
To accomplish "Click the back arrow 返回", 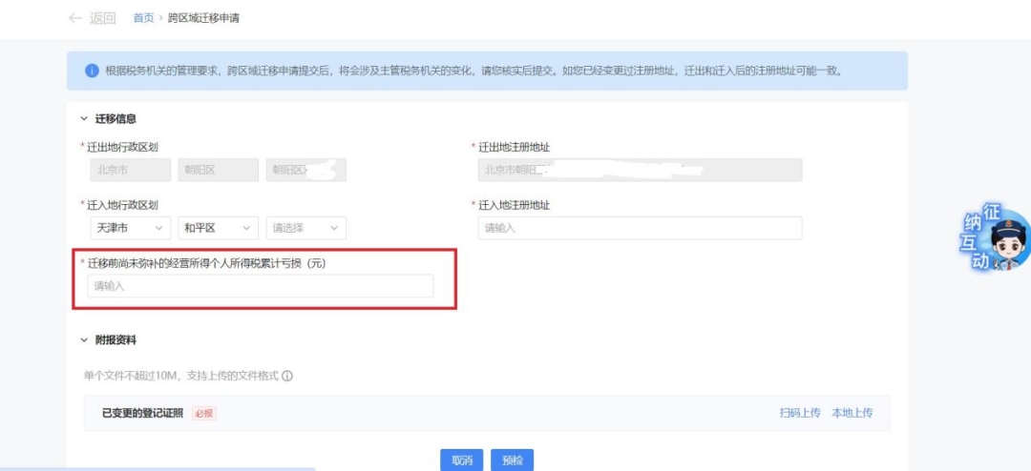I will pos(92,18).
